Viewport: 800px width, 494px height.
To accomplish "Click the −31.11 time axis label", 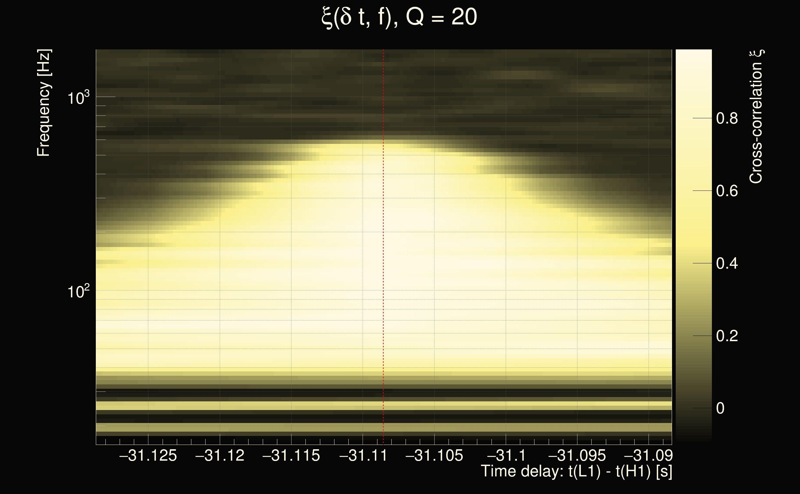I will (x=363, y=455).
